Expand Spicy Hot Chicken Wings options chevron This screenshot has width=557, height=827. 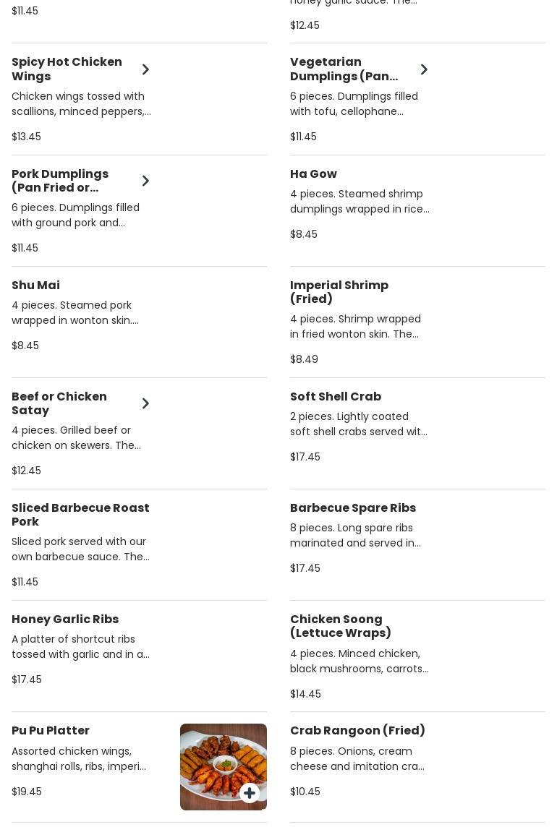(145, 69)
